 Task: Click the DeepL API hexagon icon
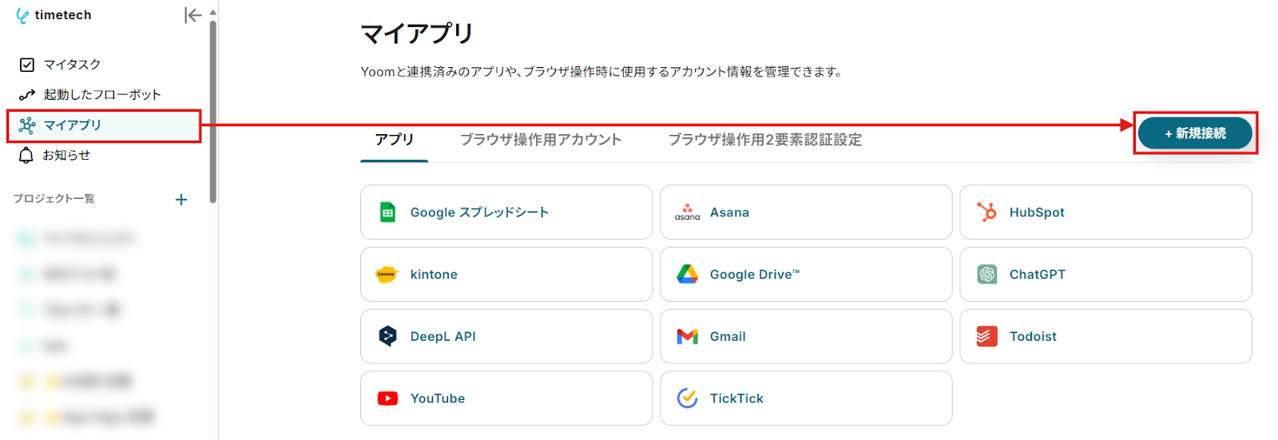pos(387,336)
